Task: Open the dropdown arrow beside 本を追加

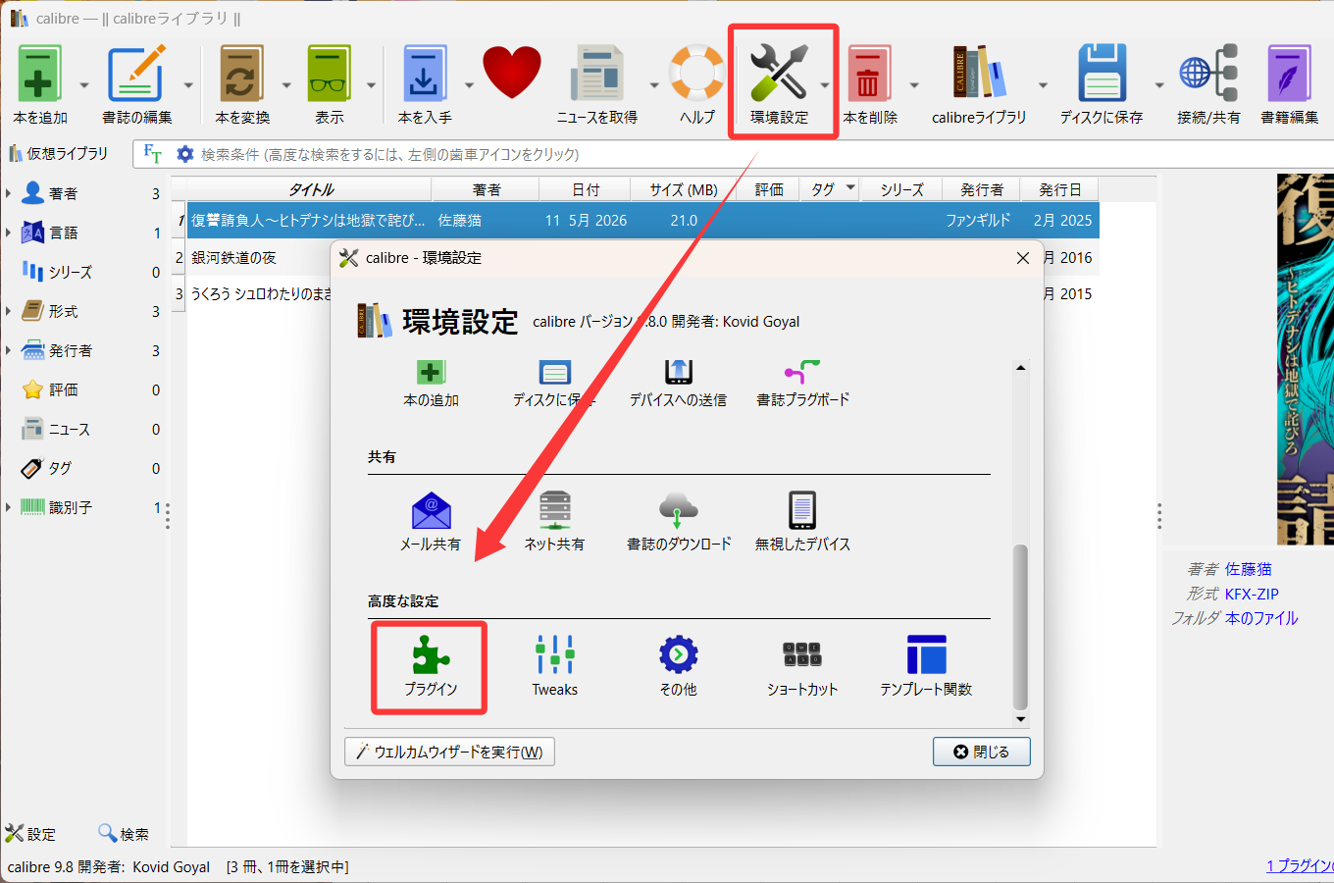Action: (83, 85)
